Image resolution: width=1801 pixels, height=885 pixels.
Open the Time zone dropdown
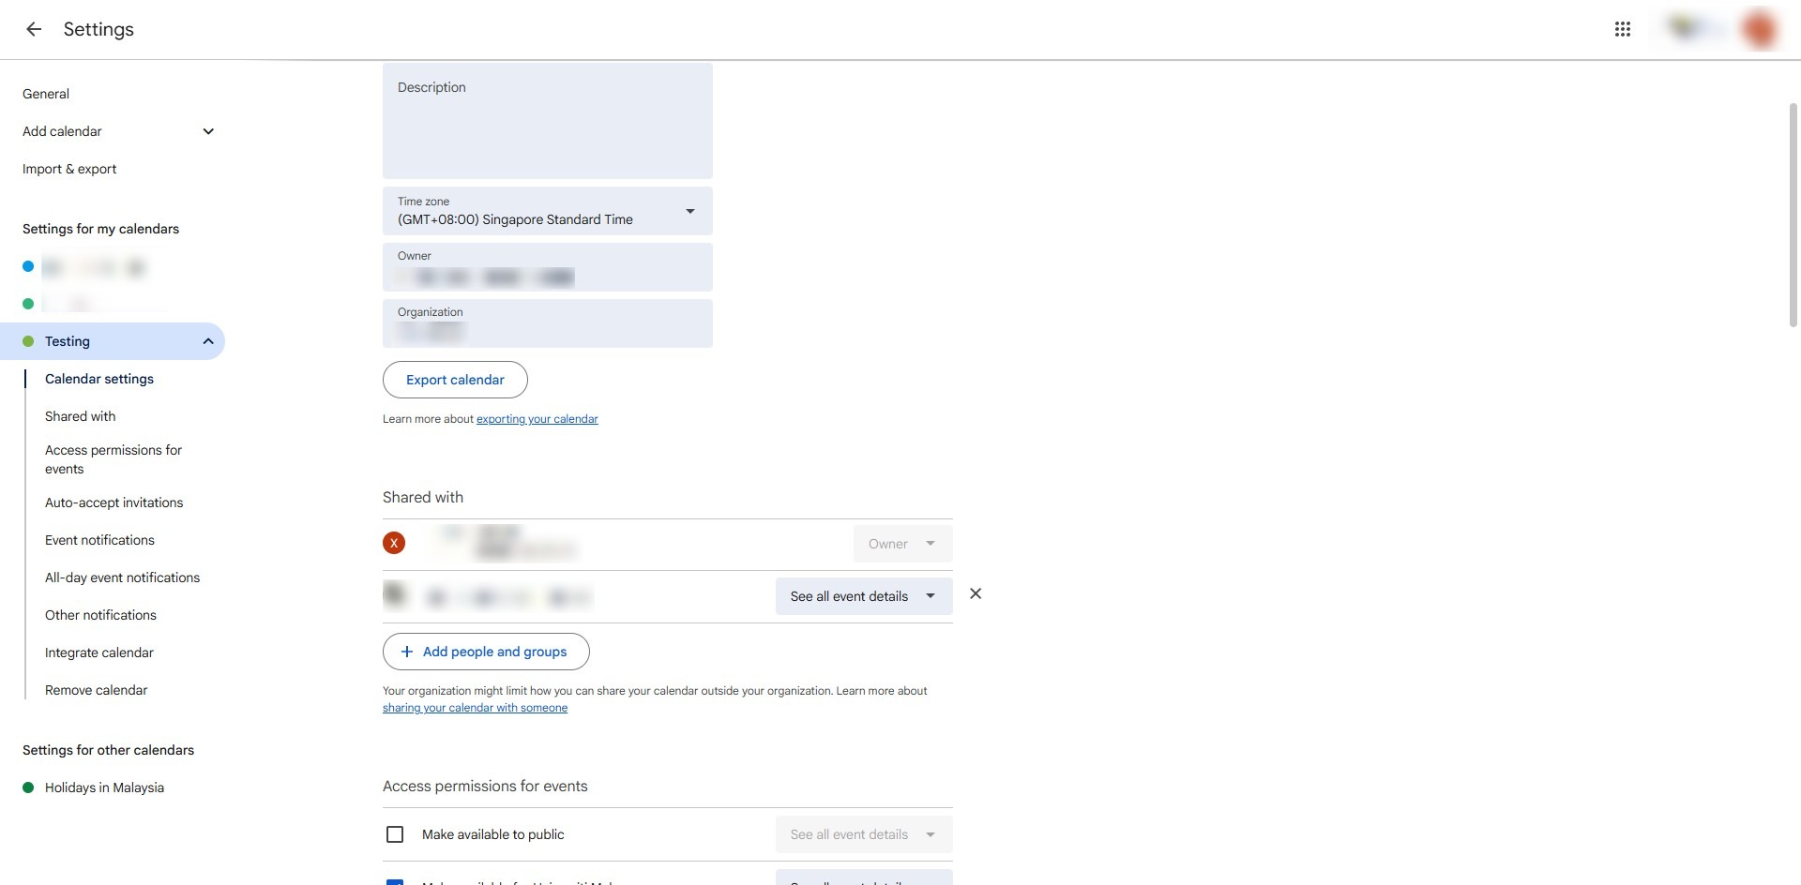[689, 211]
